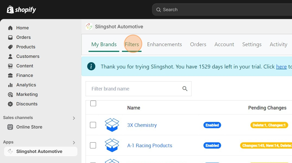
Task: Click the 'Changes:145, New:14' pending badge
Action: (266, 145)
